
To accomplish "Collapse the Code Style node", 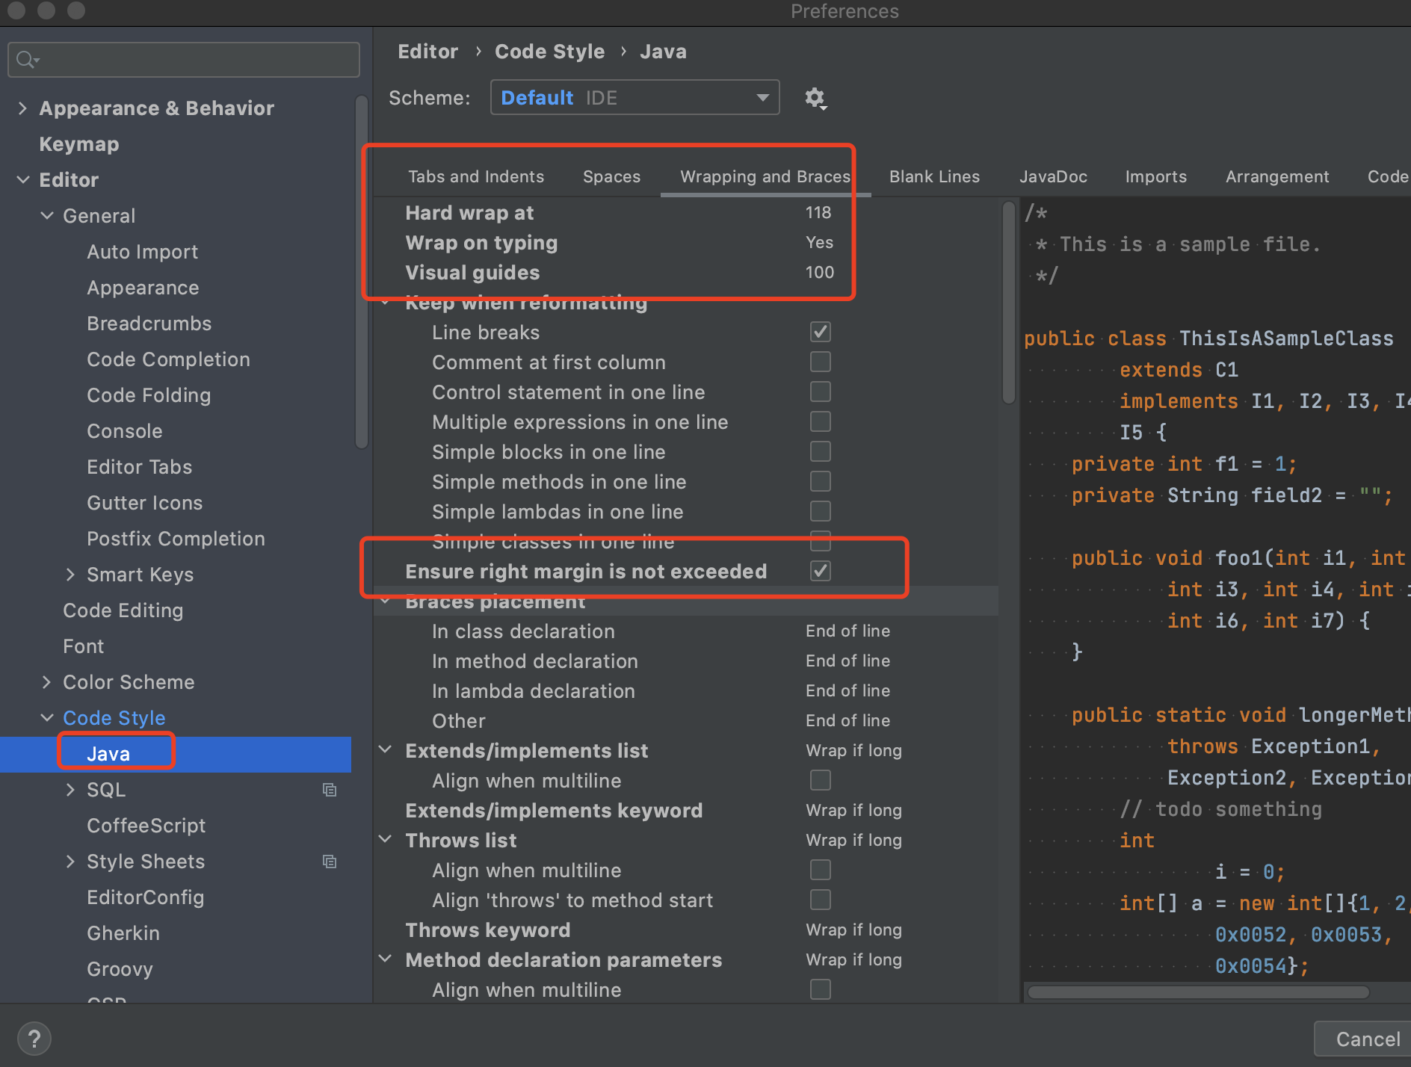I will [x=46, y=718].
